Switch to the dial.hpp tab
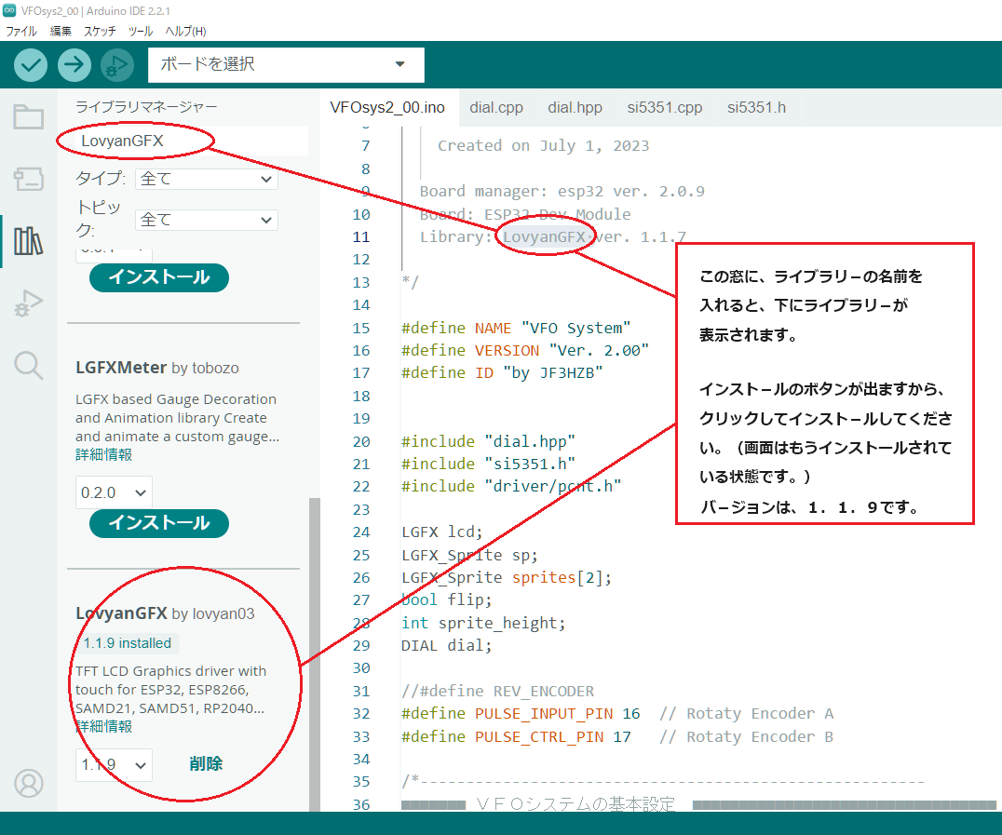This screenshot has height=835, width=1002. [575, 107]
